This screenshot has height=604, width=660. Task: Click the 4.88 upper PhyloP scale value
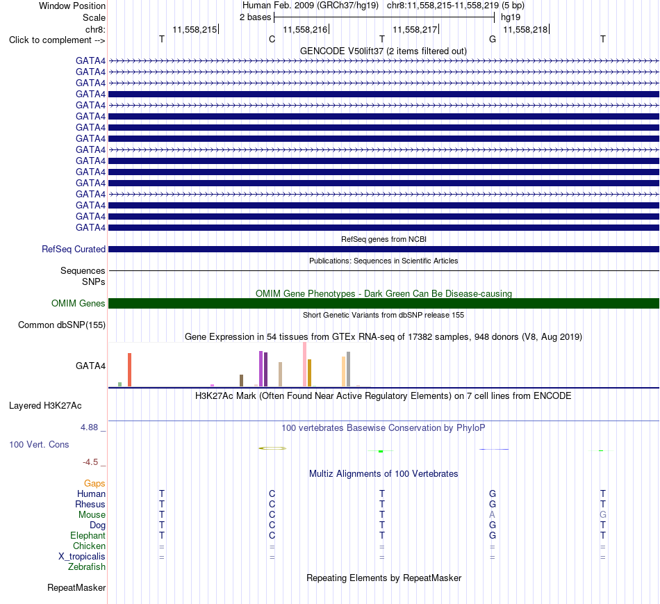coord(89,427)
